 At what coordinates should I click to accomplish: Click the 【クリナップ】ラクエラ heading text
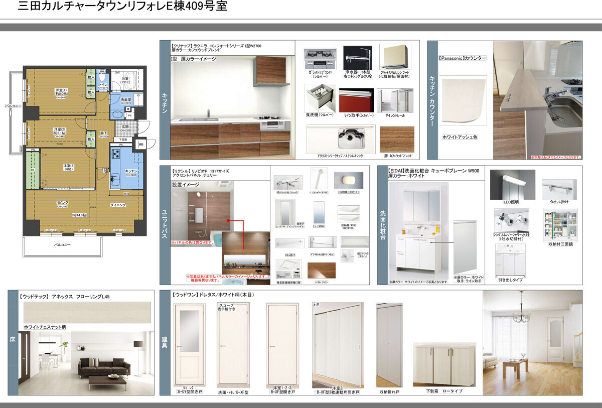pos(217,46)
